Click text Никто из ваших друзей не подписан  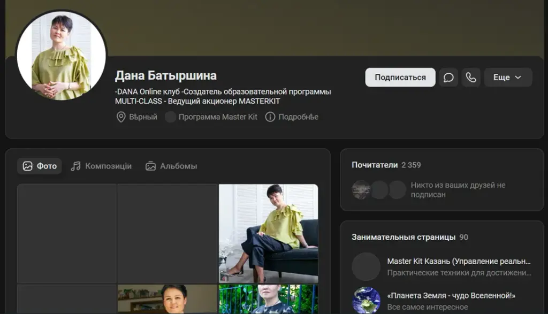[458, 190]
